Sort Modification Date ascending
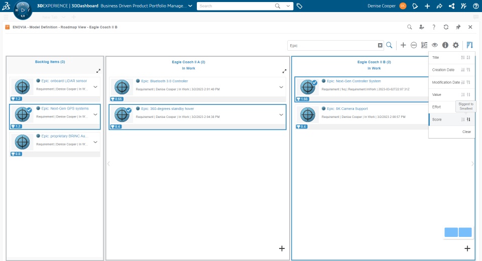Viewport: 482px width, 261px height. [463, 82]
